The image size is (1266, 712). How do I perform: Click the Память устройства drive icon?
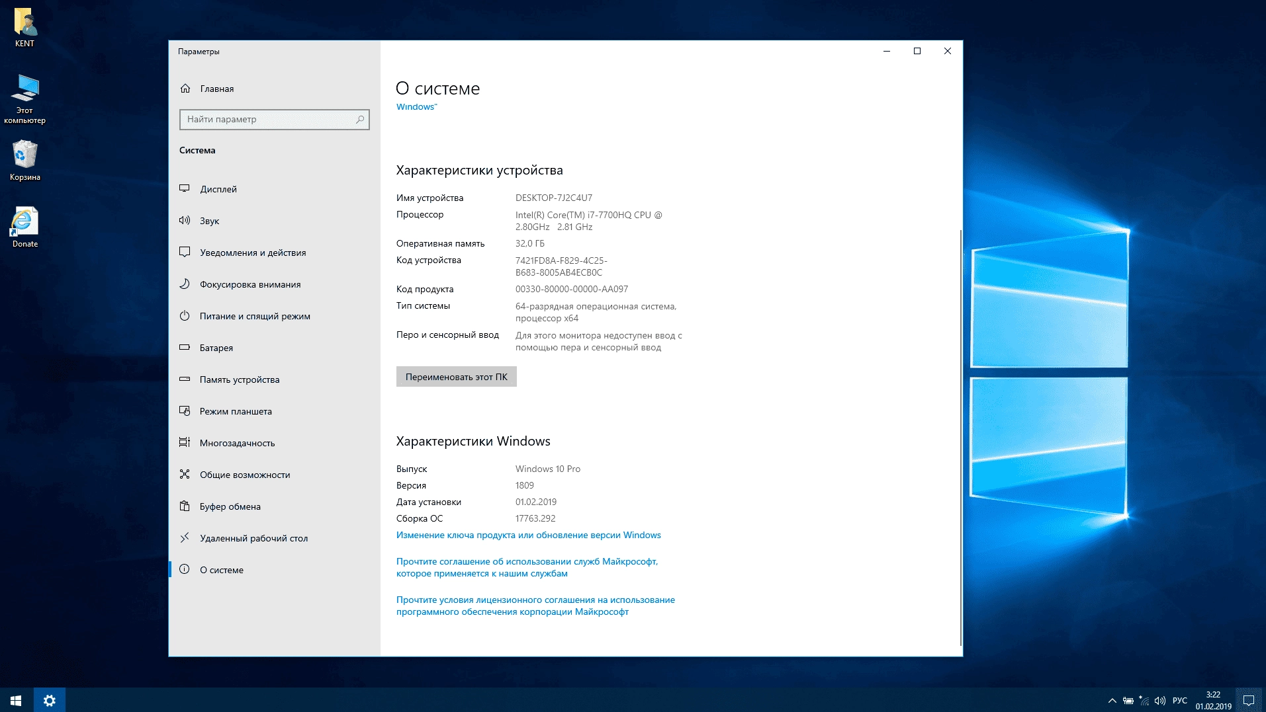185,379
